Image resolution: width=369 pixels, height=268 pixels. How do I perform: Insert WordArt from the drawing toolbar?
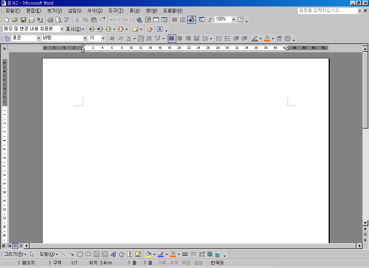[x=113, y=254]
